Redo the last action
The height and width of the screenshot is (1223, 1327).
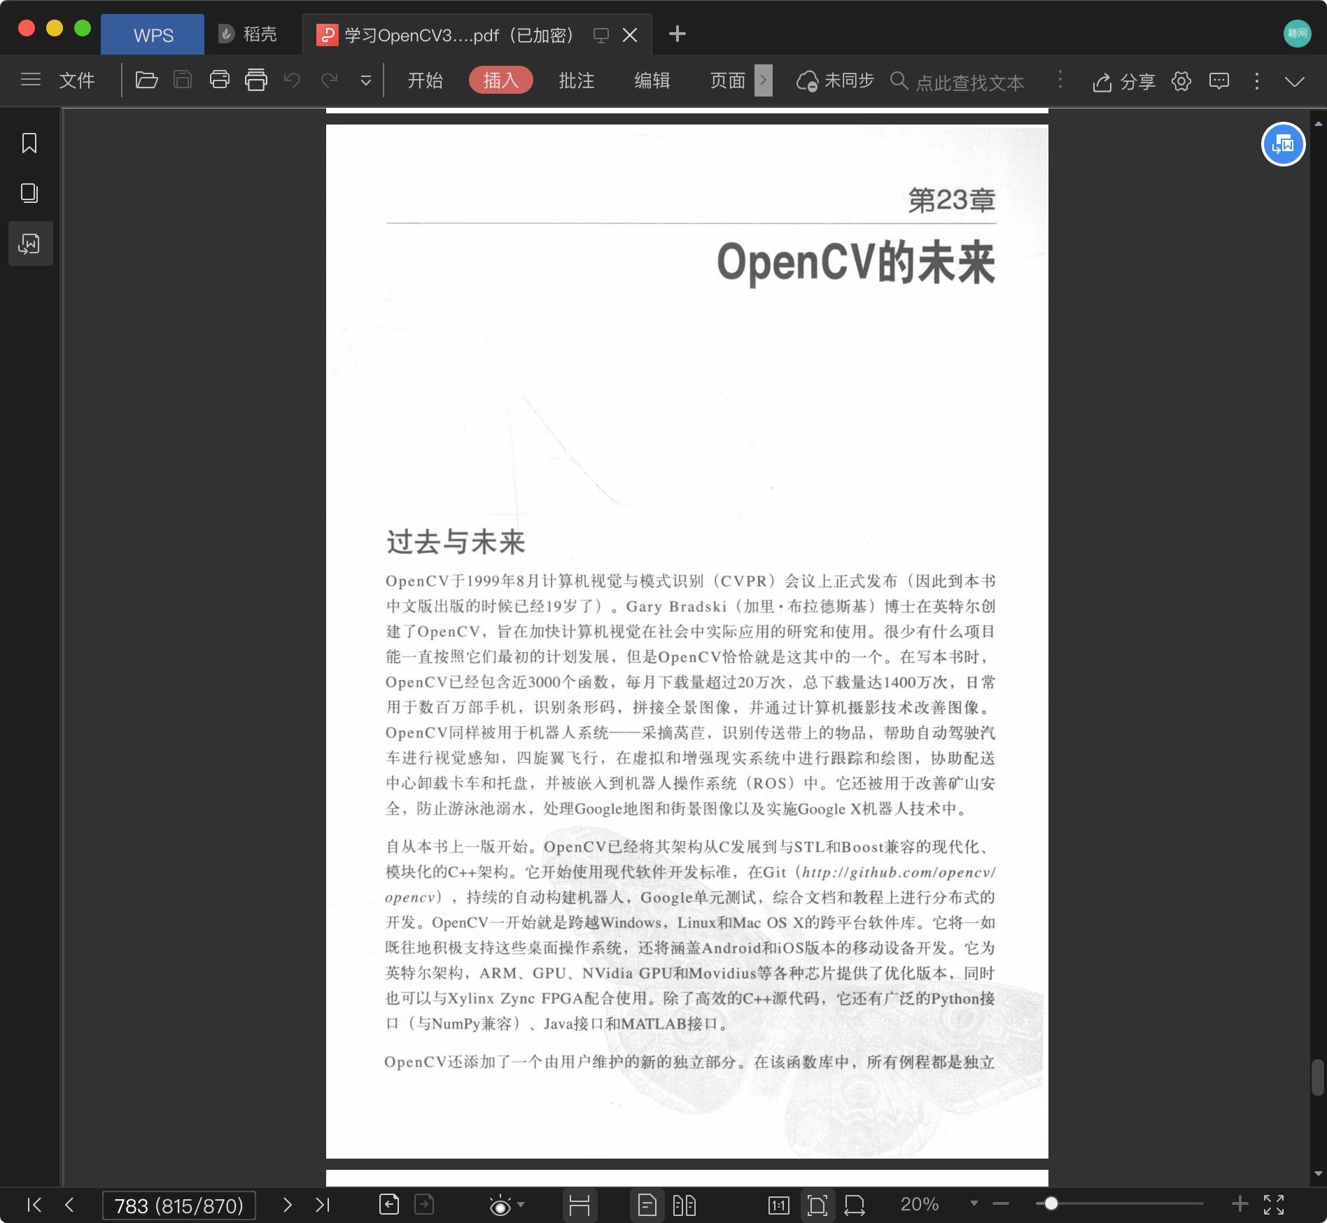pyautogui.click(x=329, y=80)
